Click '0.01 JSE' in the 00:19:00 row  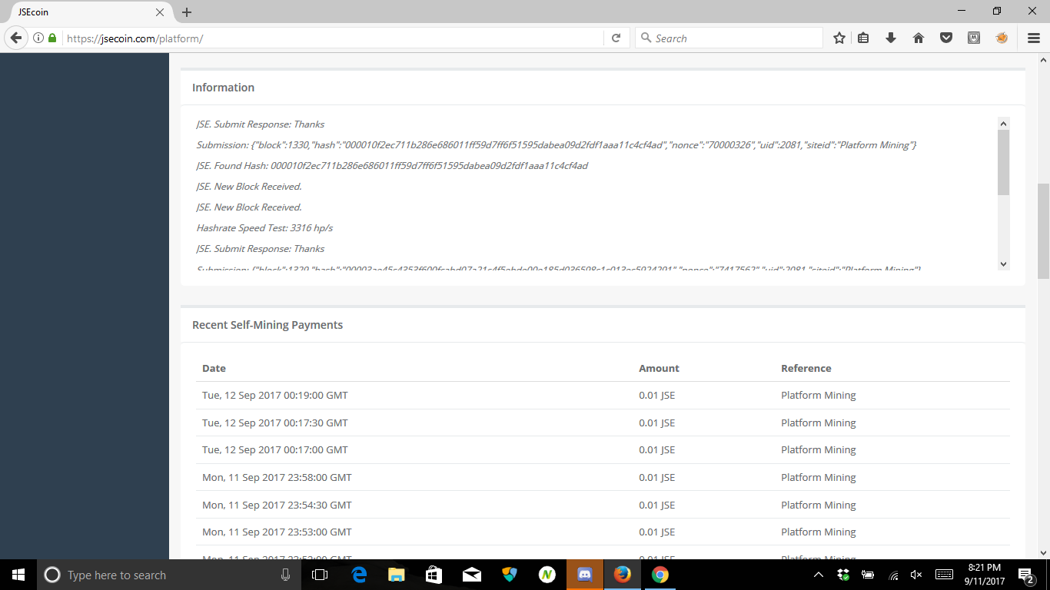pos(657,396)
